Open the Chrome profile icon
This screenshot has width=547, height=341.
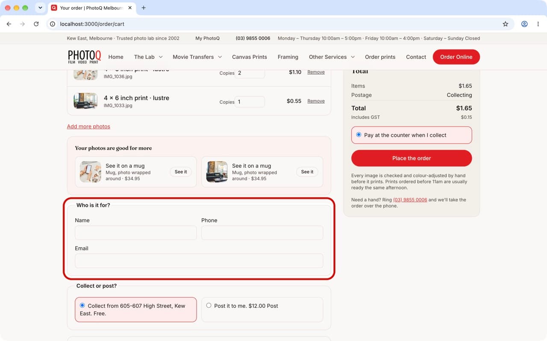pos(524,24)
